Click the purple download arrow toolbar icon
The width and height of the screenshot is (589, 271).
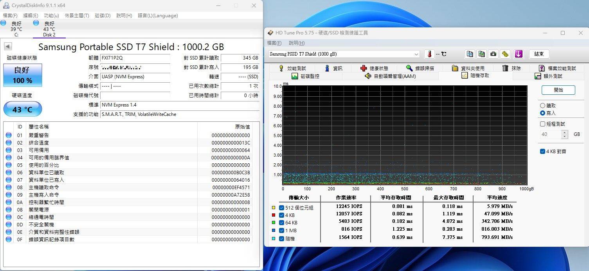coord(519,54)
